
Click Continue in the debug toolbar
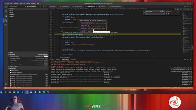(x=177, y=9)
